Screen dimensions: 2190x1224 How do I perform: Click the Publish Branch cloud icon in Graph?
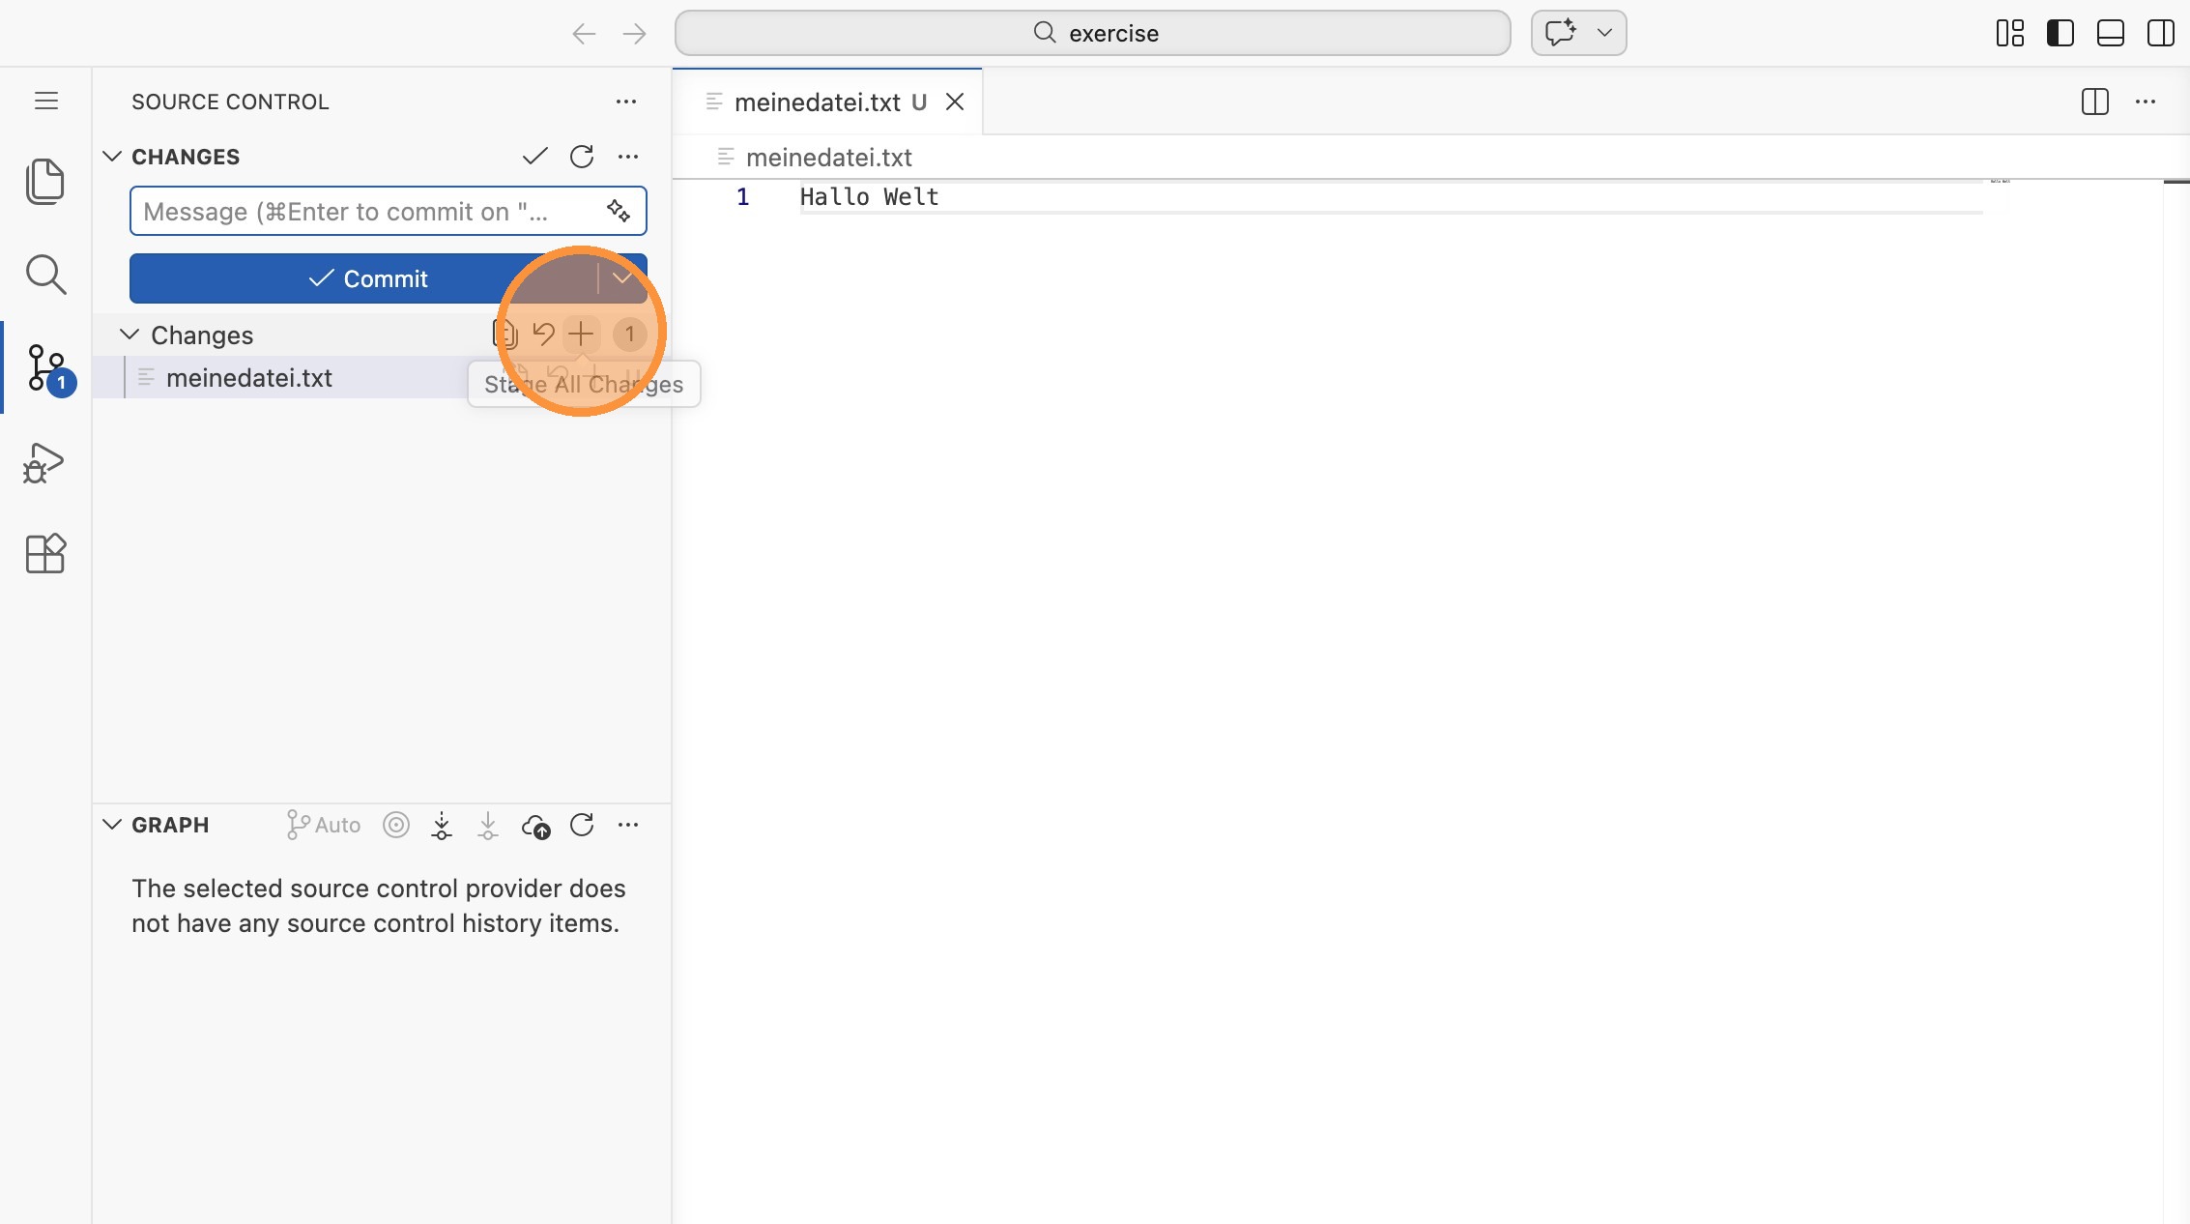click(x=535, y=826)
